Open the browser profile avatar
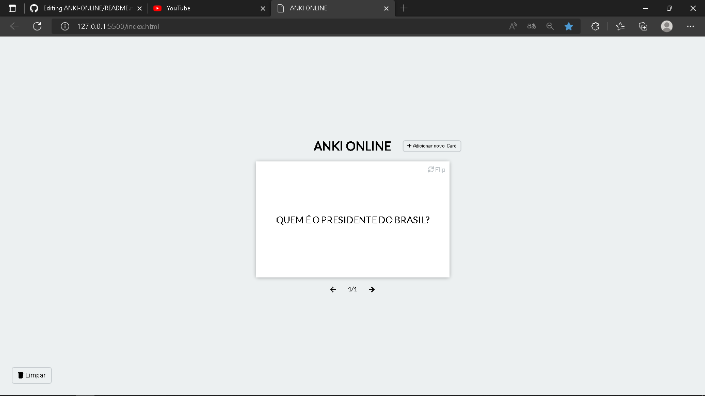 666,26
